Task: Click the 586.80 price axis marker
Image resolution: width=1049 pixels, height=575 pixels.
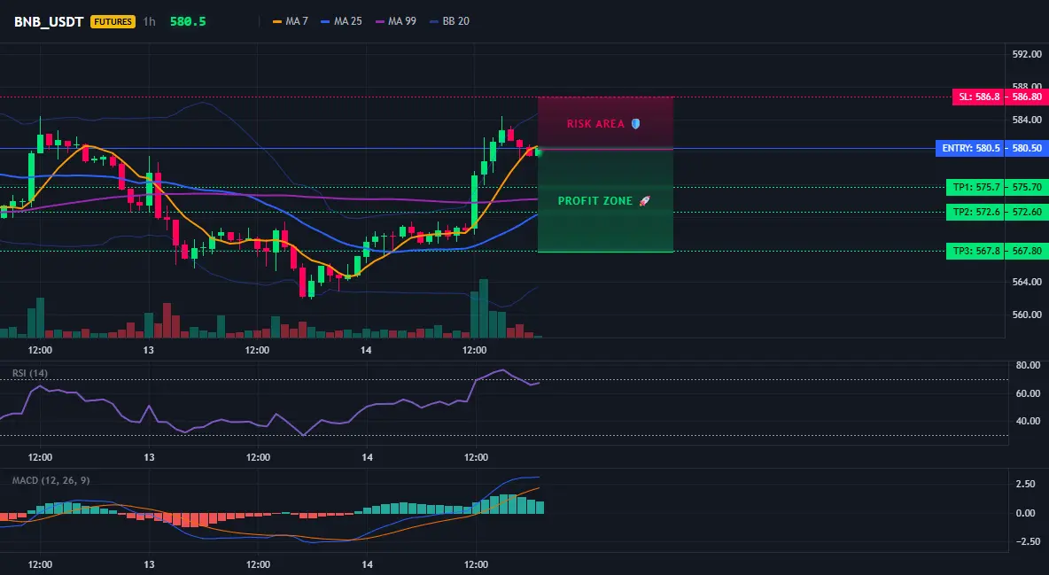Action: [1027, 97]
